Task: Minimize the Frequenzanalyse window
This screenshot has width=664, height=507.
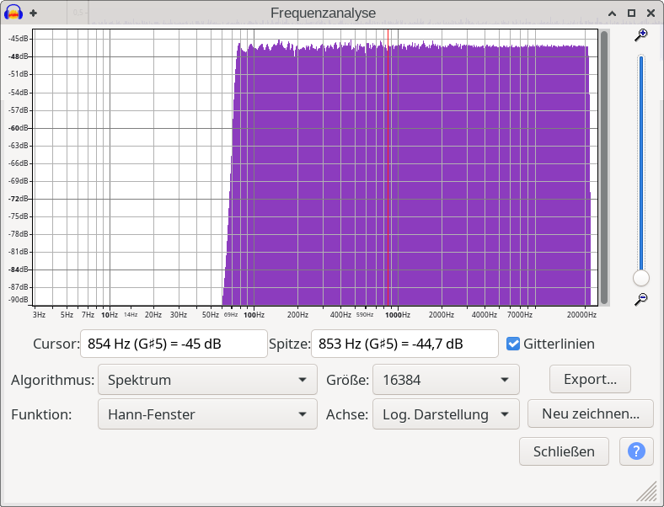Action: click(612, 13)
